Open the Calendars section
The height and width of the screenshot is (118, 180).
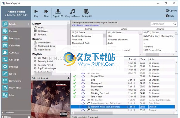tap(16, 45)
